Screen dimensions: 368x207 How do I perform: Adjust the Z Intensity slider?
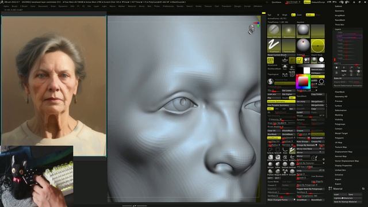click(281, 120)
